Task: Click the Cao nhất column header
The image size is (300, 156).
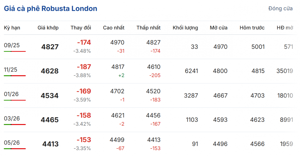Action: pyautogui.click(x=113, y=28)
